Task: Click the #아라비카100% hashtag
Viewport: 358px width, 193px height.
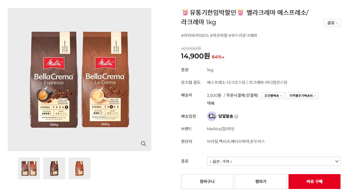Action: (195, 36)
